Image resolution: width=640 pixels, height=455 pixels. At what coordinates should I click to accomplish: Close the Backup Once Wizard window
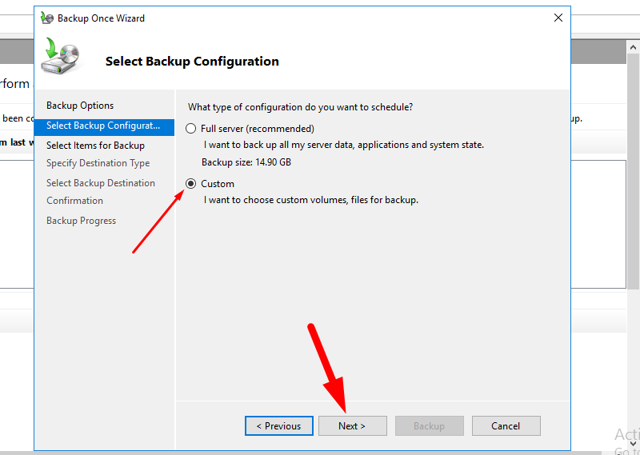(x=558, y=18)
